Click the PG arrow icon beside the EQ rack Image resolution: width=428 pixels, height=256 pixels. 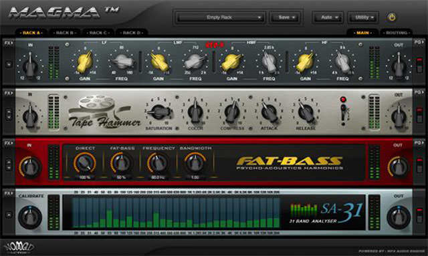pyautogui.click(x=419, y=42)
